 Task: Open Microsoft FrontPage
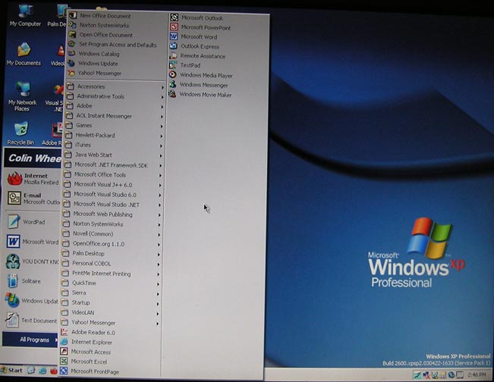point(90,371)
